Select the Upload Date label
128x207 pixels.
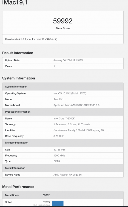click(12, 60)
